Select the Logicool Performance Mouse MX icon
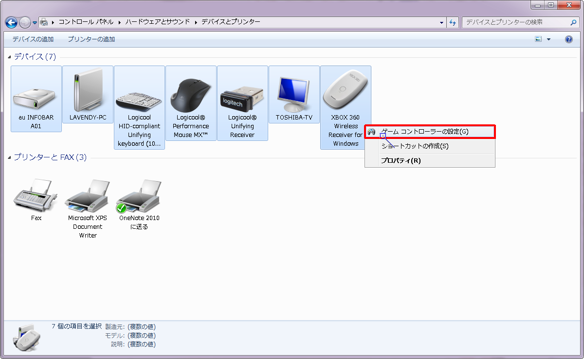 (x=191, y=103)
